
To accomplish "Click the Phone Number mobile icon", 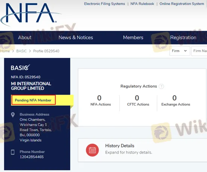I will click(x=13, y=152).
